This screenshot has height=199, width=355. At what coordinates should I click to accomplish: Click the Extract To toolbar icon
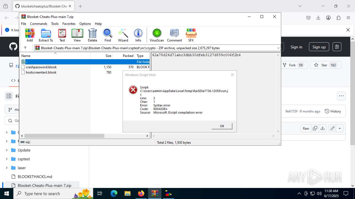[46, 35]
